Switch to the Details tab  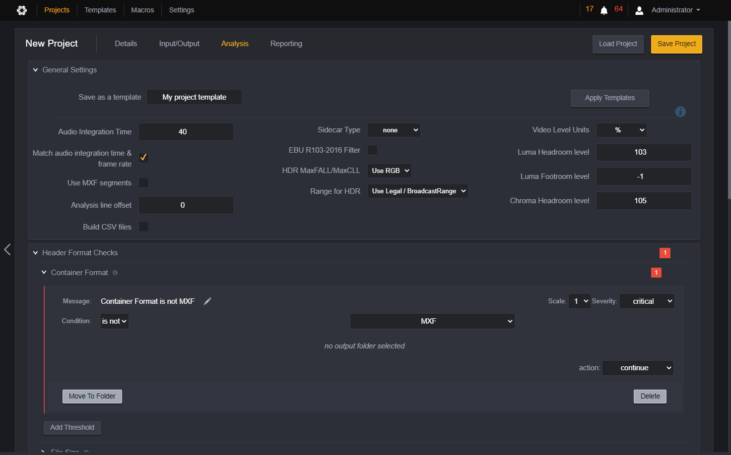(x=126, y=44)
